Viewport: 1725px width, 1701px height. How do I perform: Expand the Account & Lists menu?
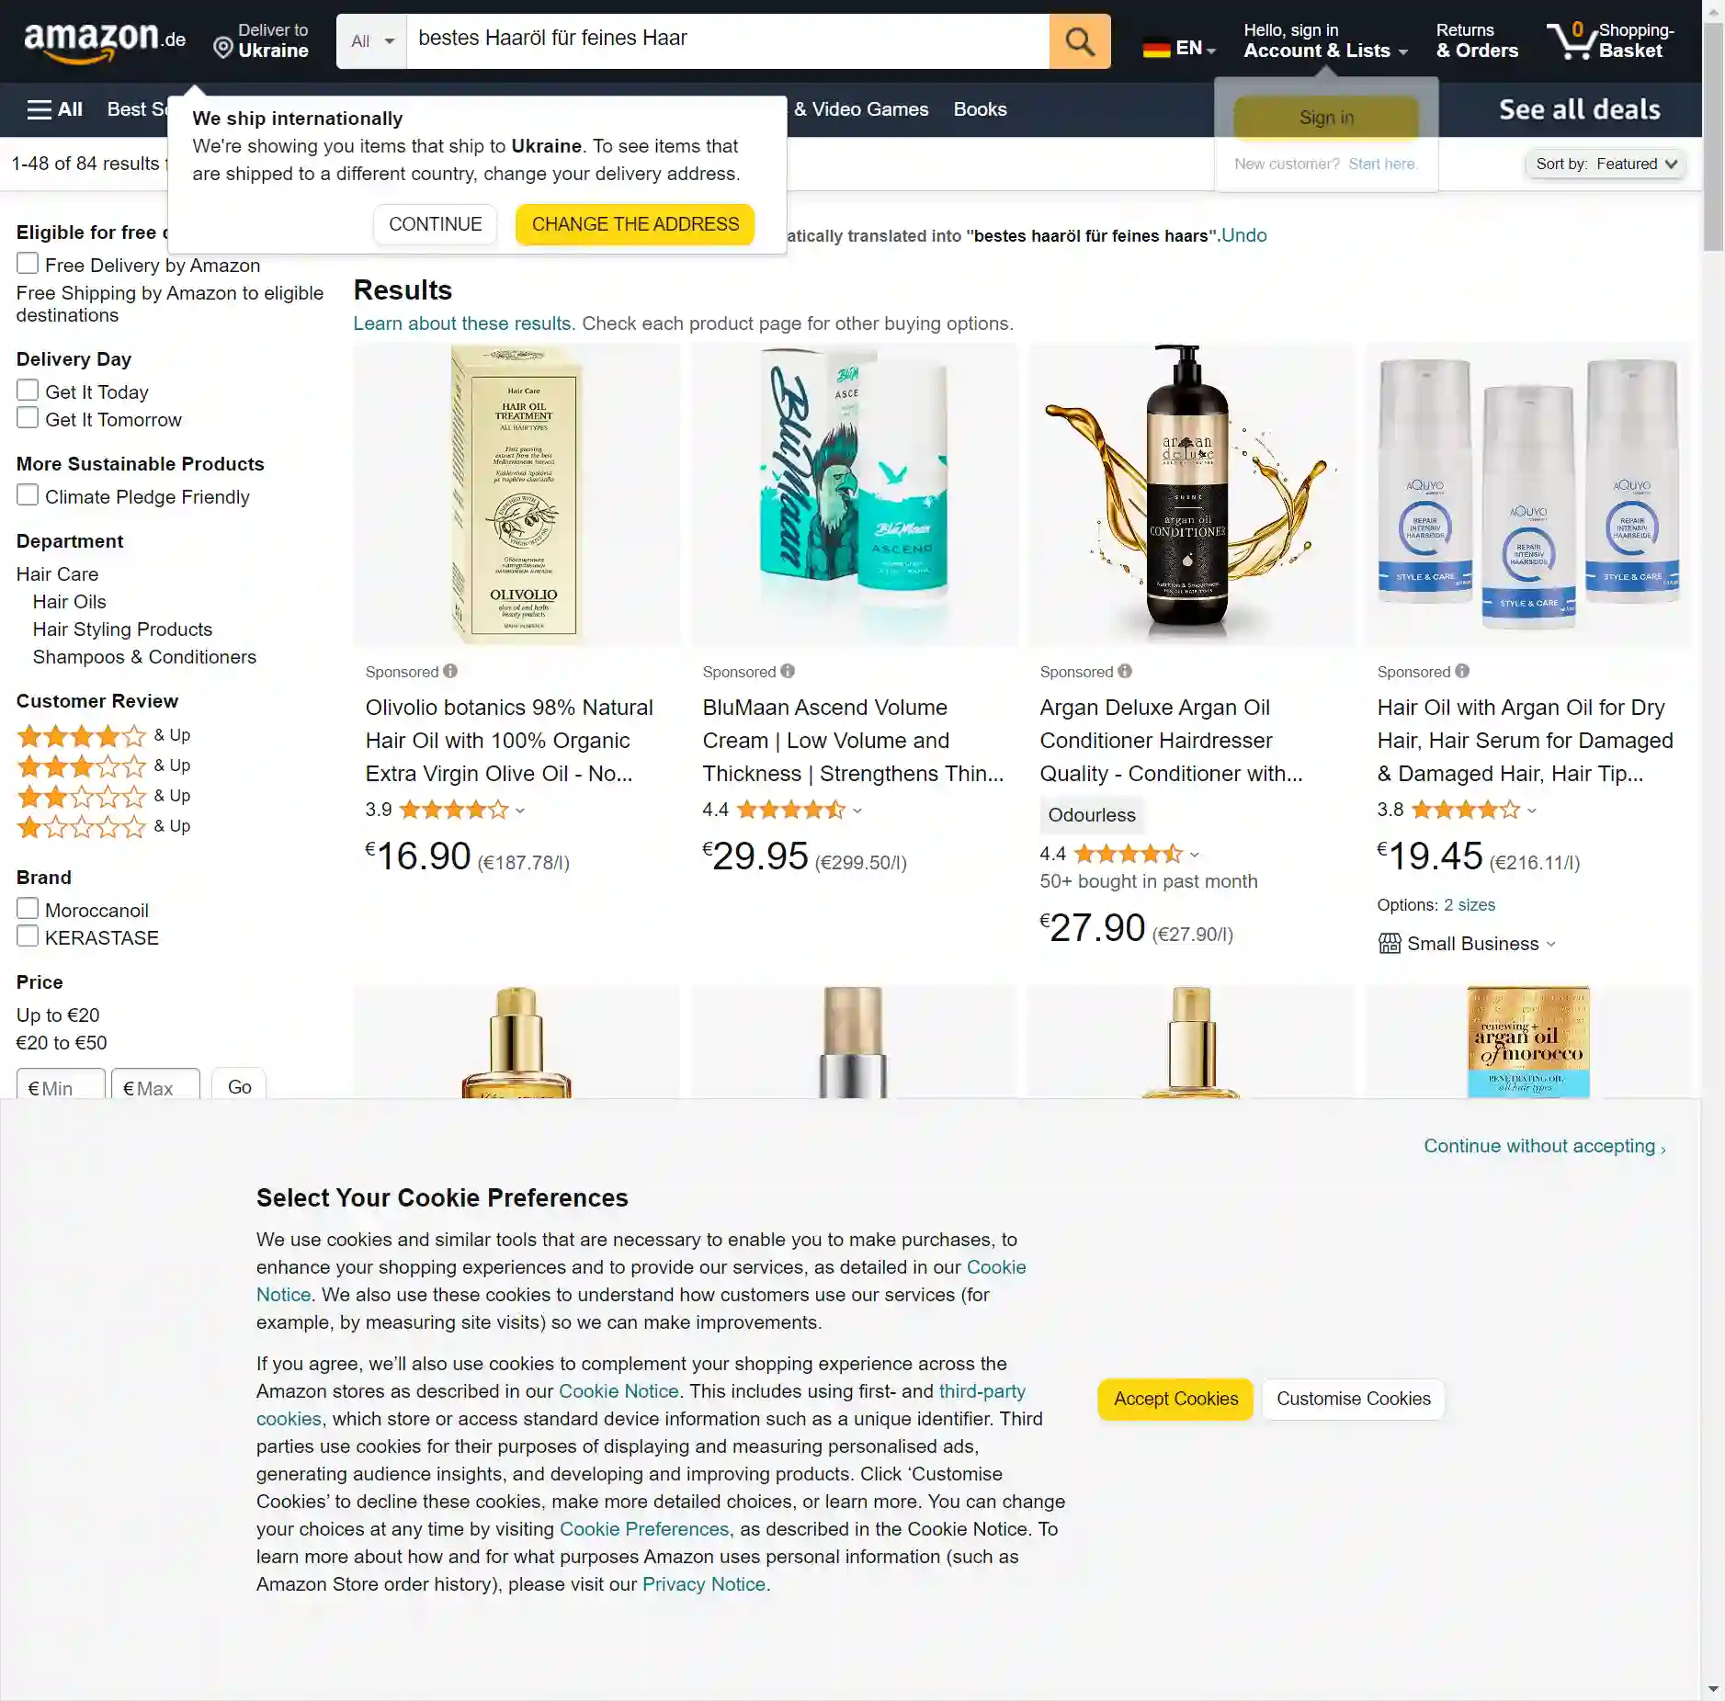pyautogui.click(x=1324, y=41)
